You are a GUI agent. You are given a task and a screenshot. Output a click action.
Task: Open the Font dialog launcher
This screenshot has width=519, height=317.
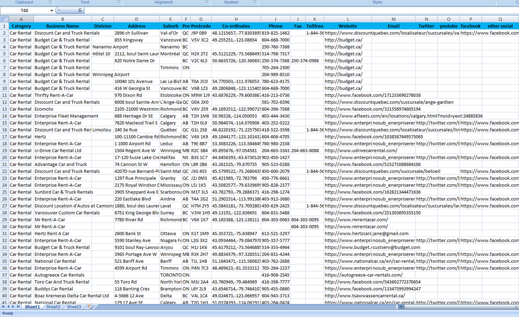click(x=119, y=2)
